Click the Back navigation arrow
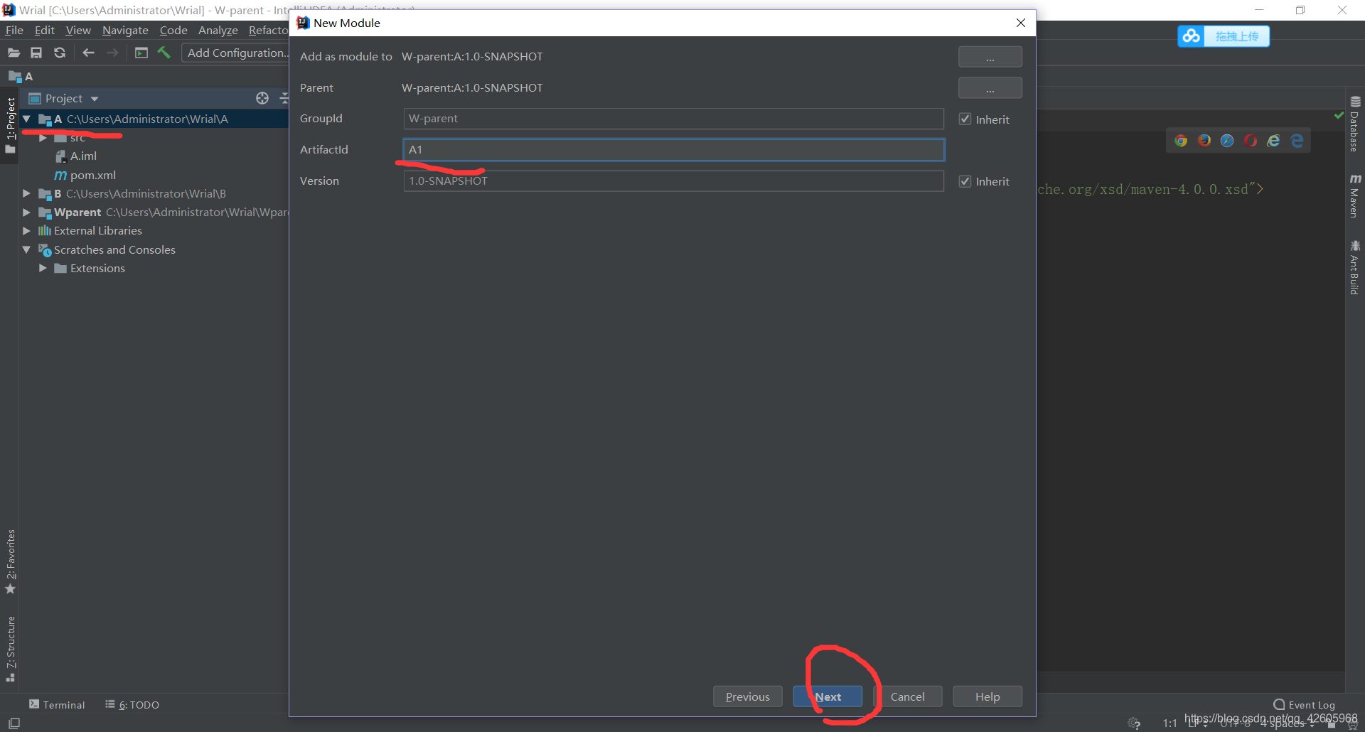Viewport: 1365px width, 732px height. pos(88,53)
